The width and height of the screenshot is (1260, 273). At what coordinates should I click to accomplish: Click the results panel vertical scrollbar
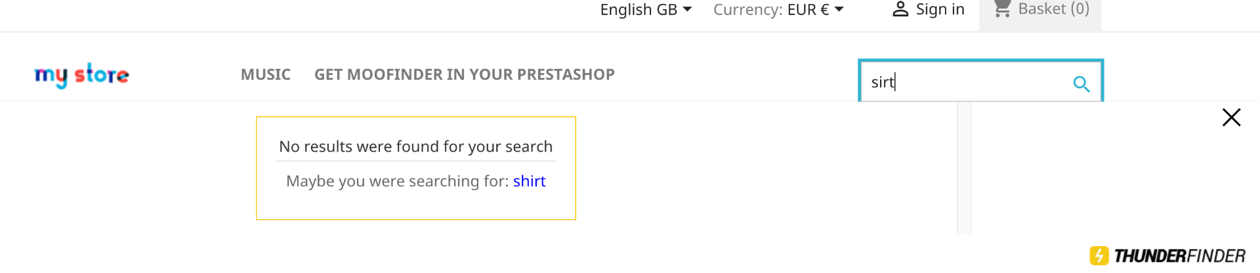tap(964, 168)
